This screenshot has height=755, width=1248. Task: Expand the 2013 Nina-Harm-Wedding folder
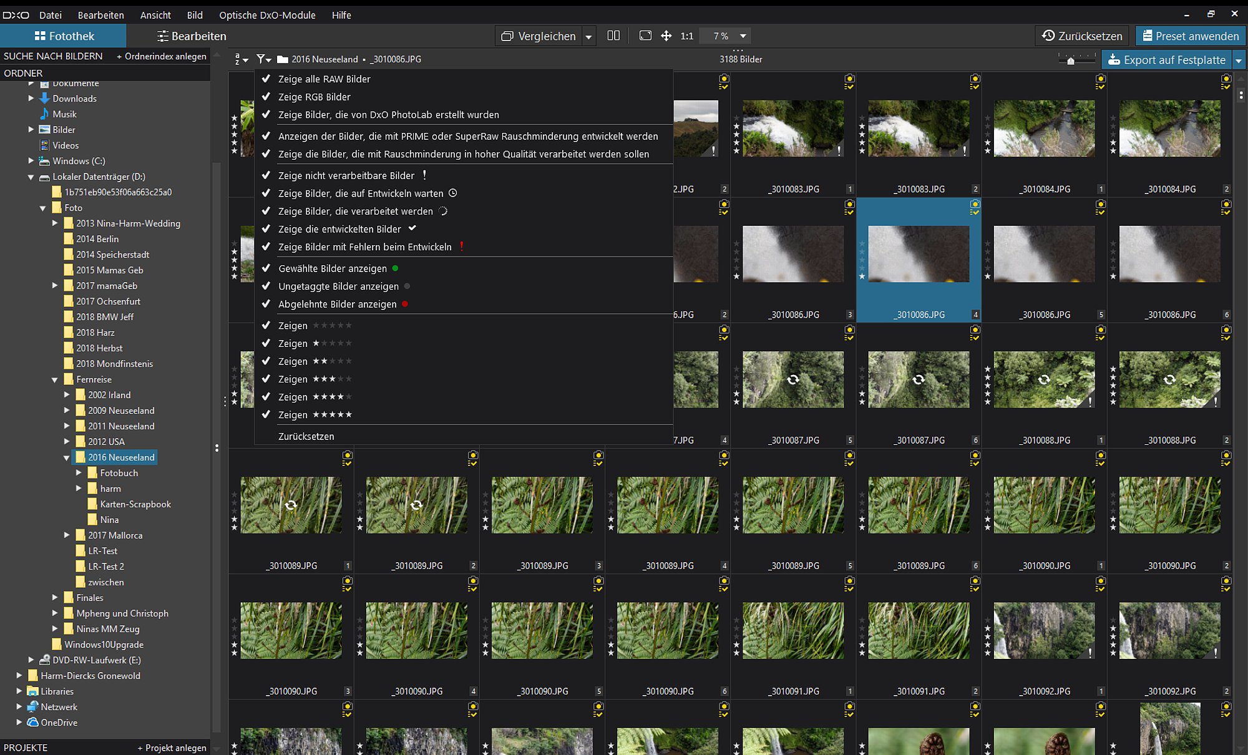pyautogui.click(x=55, y=223)
